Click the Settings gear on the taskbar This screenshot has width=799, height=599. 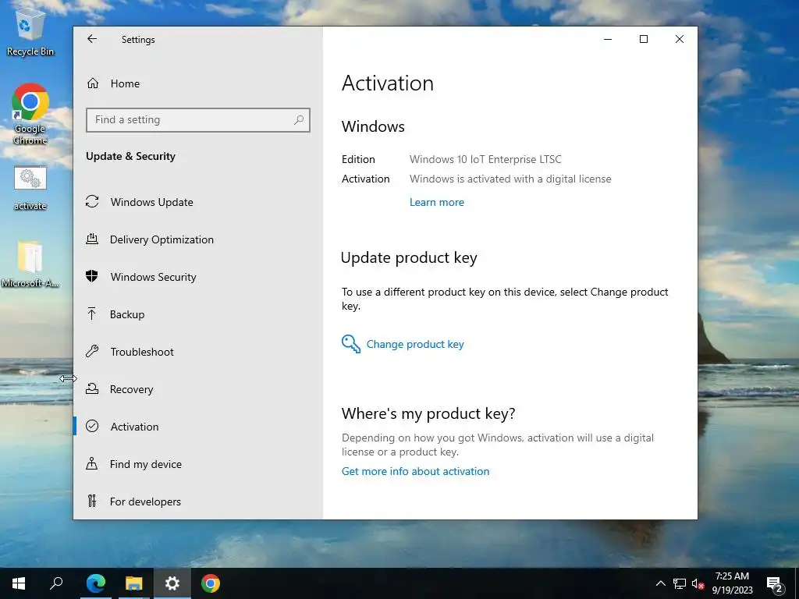172,583
